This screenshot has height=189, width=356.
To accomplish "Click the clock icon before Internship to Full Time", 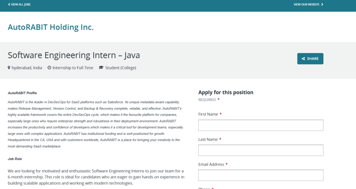I will 49,68.
